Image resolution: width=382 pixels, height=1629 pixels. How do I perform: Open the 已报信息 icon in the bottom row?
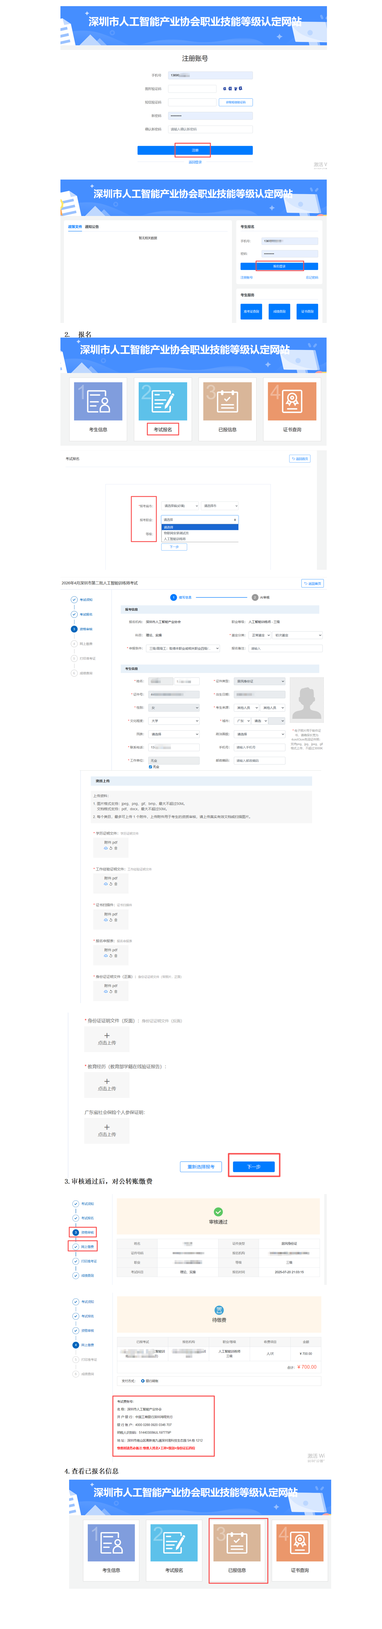coord(237,1542)
